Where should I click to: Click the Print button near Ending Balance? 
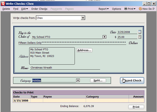(136, 107)
